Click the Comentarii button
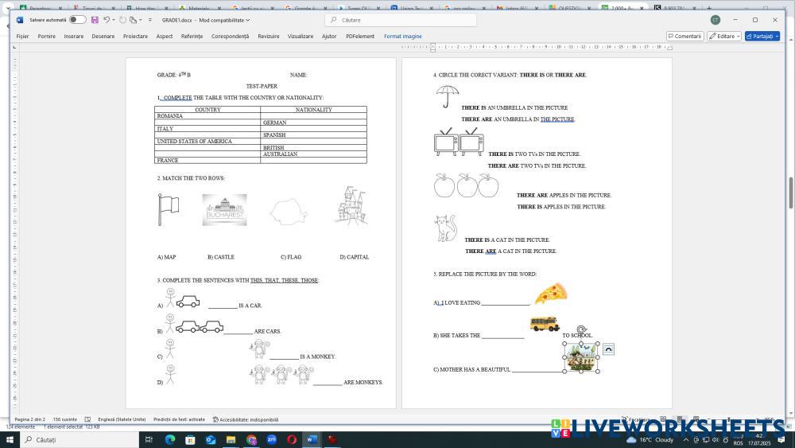 684,37
